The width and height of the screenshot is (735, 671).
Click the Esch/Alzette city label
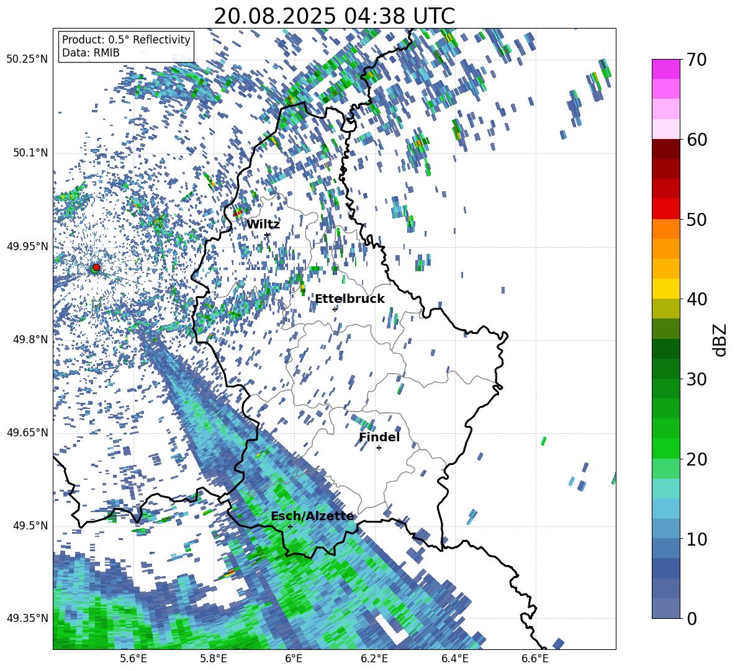(312, 516)
